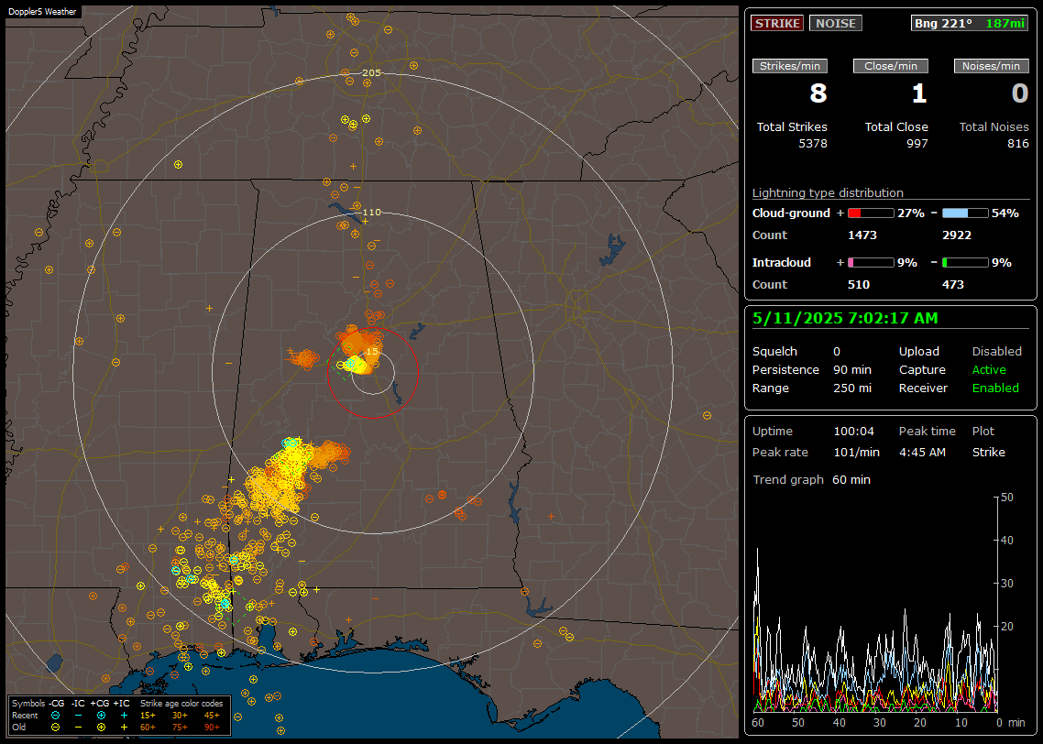Click the Total Strikes value 5378
This screenshot has width=1043, height=744.
(x=813, y=144)
